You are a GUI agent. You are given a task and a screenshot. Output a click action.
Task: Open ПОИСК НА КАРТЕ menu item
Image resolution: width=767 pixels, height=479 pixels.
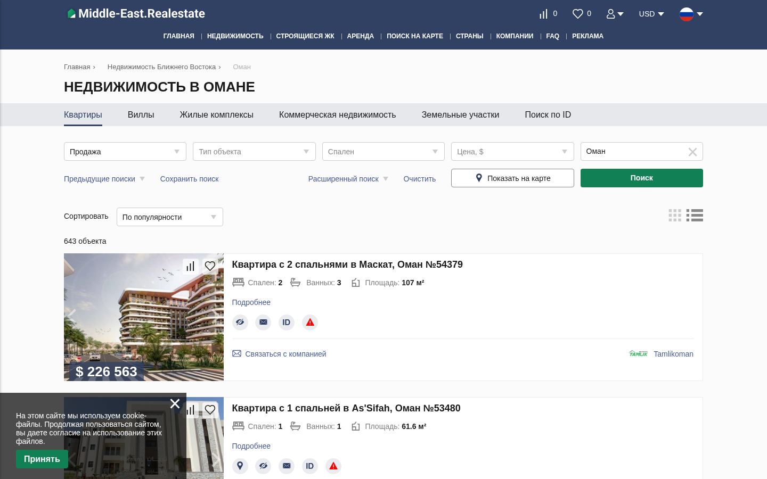click(x=415, y=36)
